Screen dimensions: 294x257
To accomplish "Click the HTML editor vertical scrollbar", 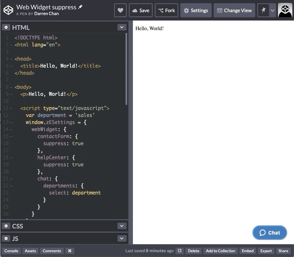I will tap(127, 69).
